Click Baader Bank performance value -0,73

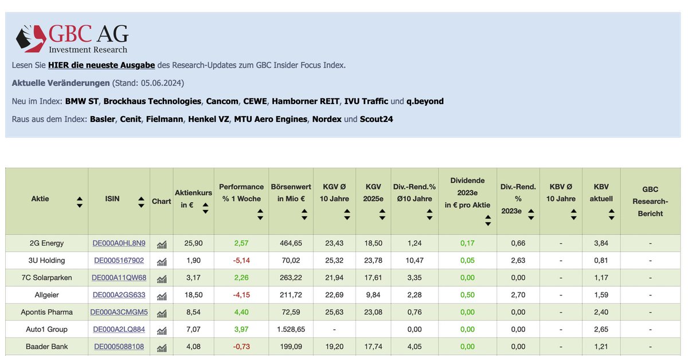pyautogui.click(x=241, y=346)
